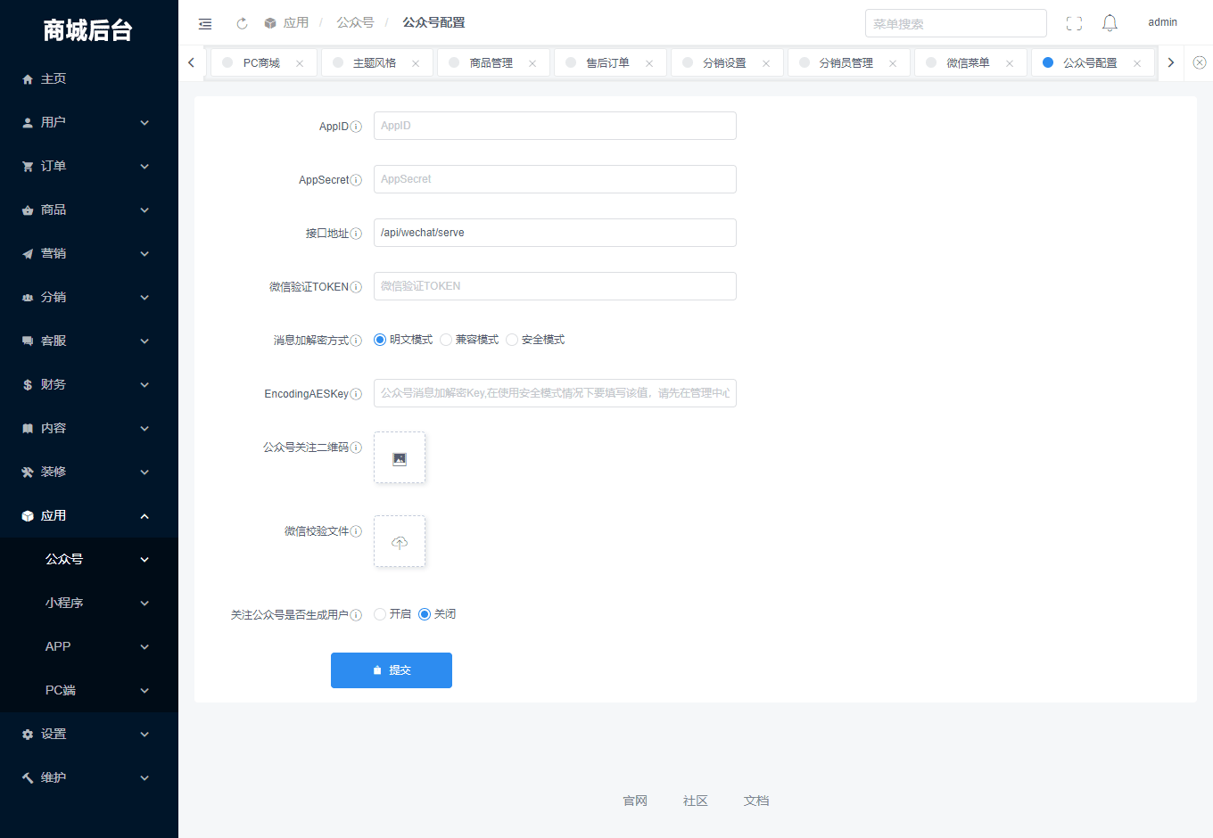Open the notification bell

click(1110, 23)
